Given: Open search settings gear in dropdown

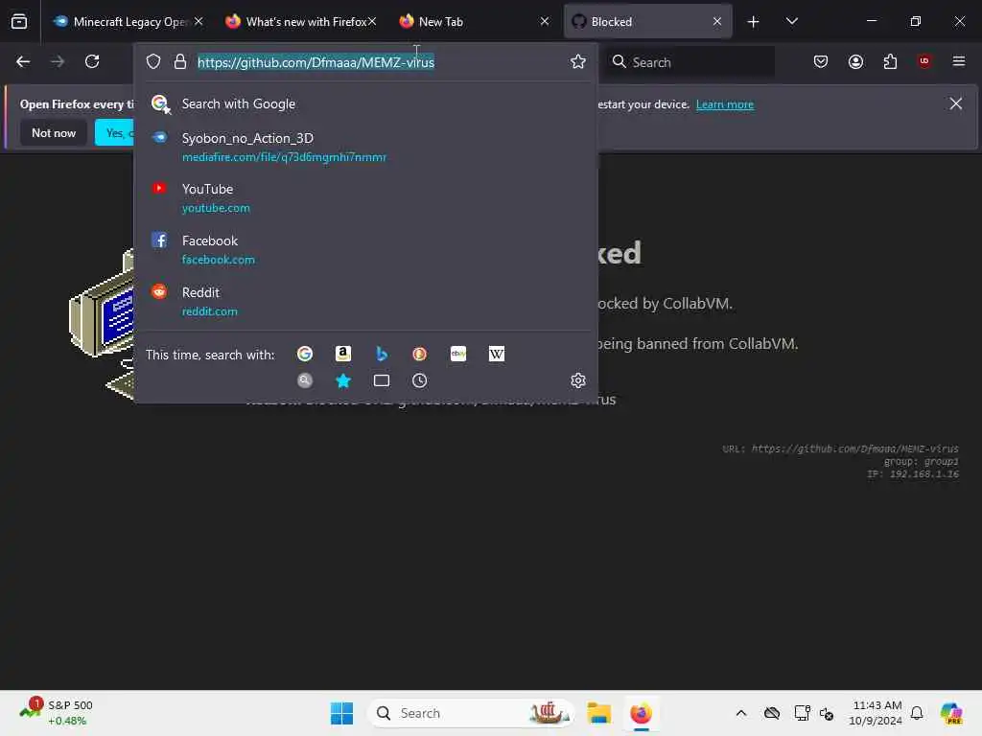Looking at the screenshot, I should 578,380.
